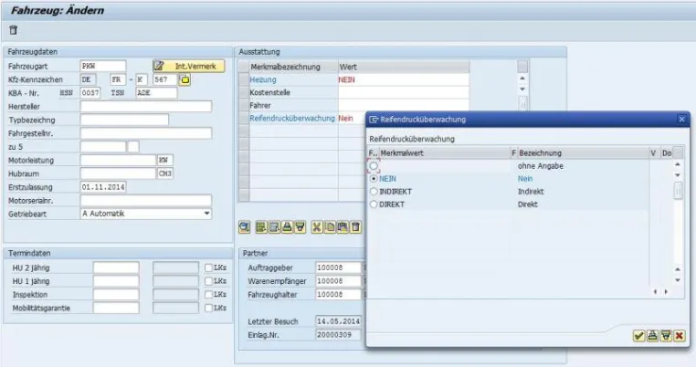The height and width of the screenshot is (367, 696).
Task: Open the magnifier details icon below Ausstattung table
Action: pos(244,227)
